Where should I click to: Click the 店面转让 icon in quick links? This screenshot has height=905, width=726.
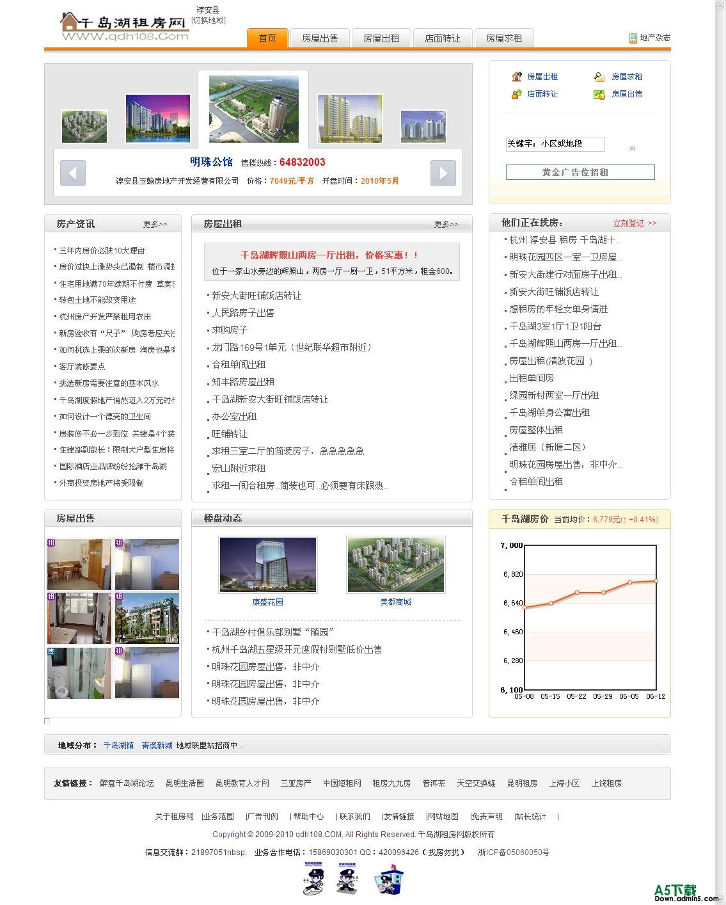pos(517,94)
